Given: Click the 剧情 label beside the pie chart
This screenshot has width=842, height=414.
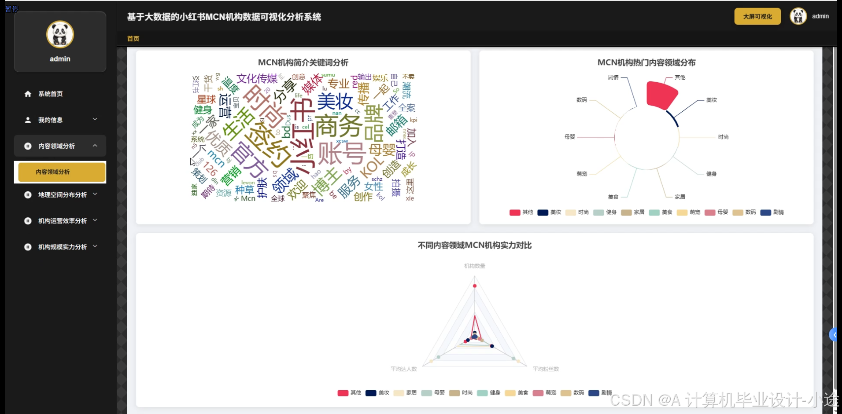Looking at the screenshot, I should (613, 77).
